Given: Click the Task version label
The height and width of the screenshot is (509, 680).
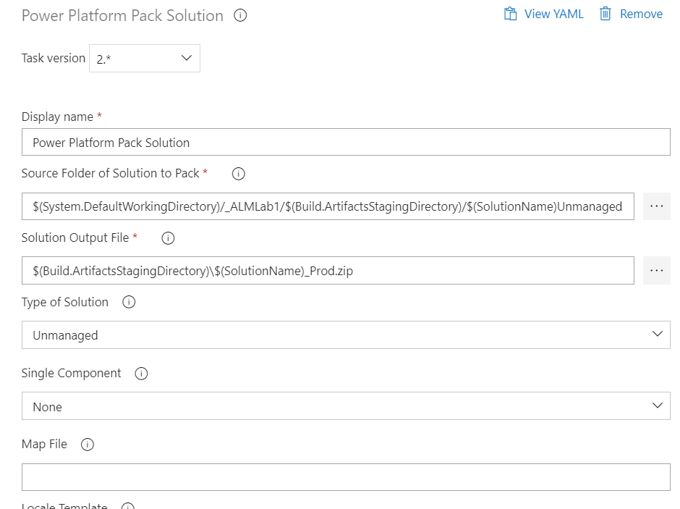Looking at the screenshot, I should 54,58.
